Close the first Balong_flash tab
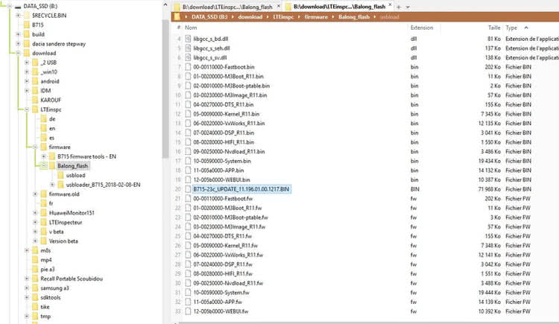 tap(279, 6)
